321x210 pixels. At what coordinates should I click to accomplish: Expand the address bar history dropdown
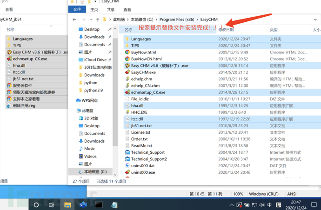click(315, 20)
